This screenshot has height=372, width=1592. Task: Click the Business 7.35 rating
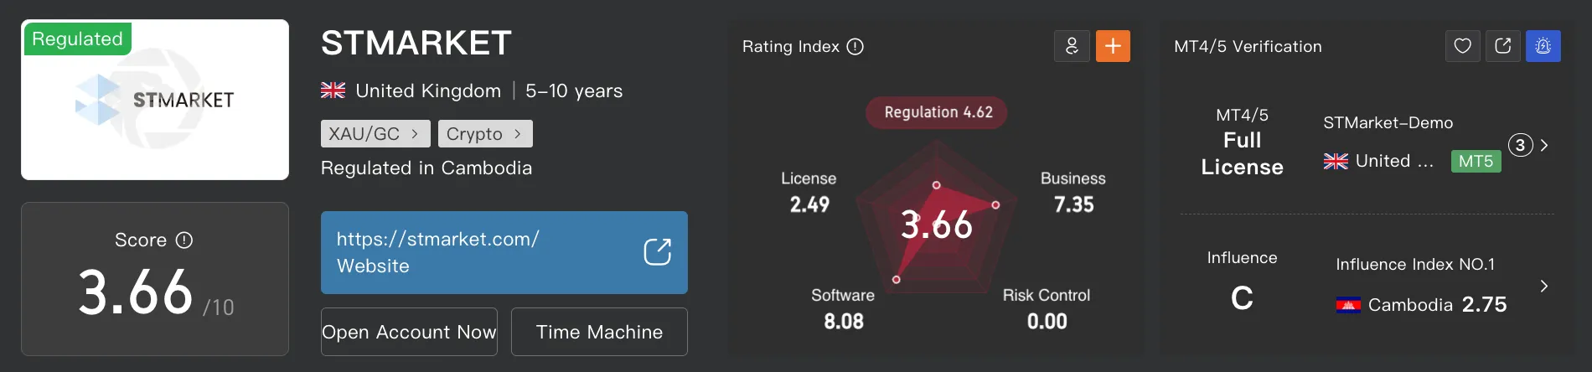pyautogui.click(x=1073, y=192)
